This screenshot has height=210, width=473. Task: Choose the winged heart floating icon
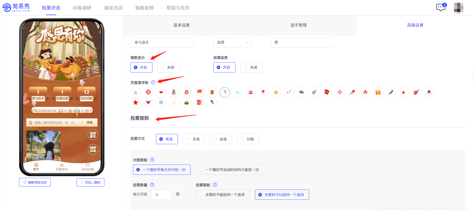pyautogui.click(x=148, y=103)
